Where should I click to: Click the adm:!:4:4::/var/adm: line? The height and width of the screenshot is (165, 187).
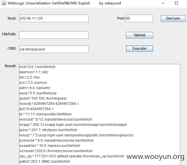[x=35, y=88]
